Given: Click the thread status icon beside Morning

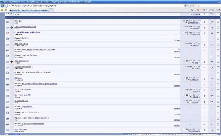Looking at the screenshot, I should click(7, 79).
